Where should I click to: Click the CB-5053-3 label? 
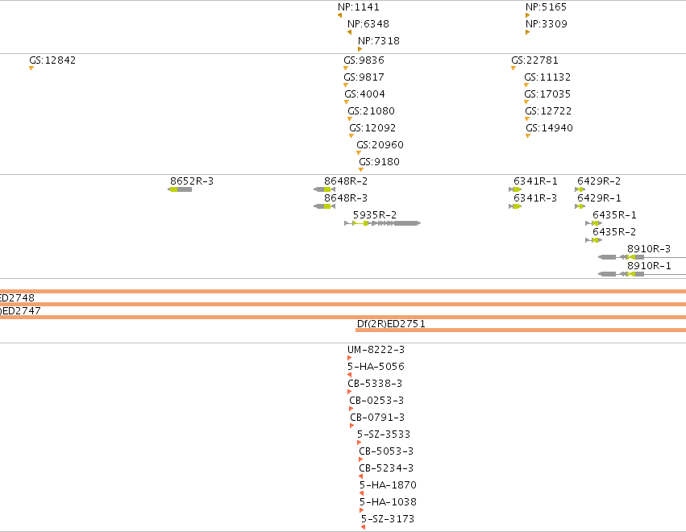coord(386,451)
